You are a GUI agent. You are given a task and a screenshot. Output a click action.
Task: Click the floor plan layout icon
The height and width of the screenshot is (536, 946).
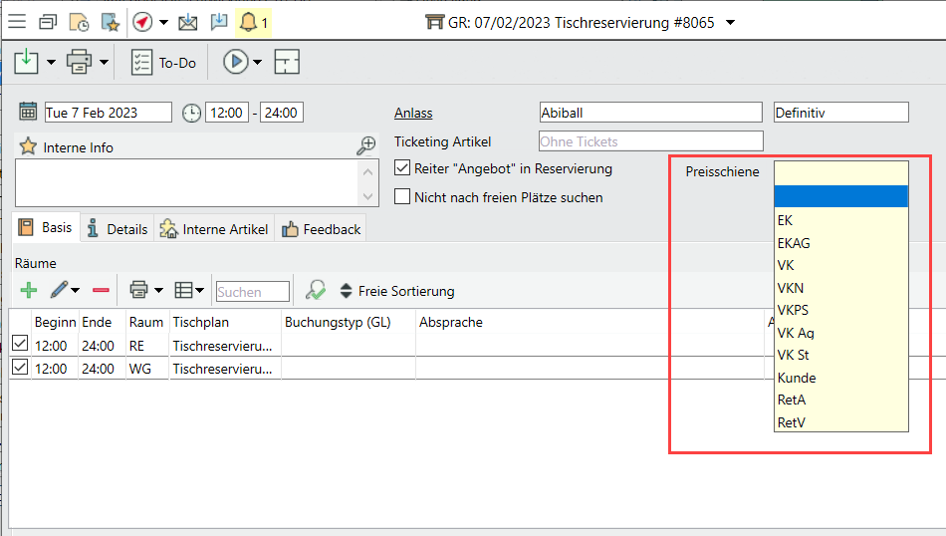287,62
